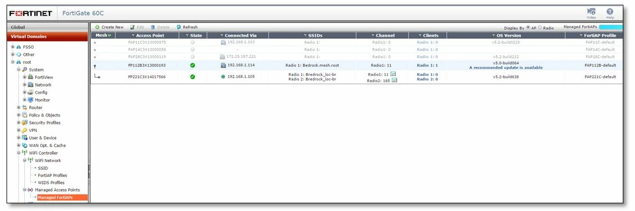Click the VPN key icon in the tree
The height and width of the screenshot is (211, 635).
(24, 131)
